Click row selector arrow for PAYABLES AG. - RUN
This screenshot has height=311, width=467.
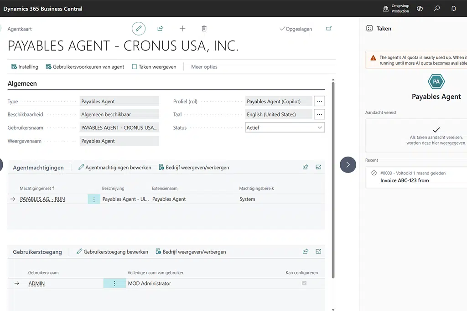(13, 199)
